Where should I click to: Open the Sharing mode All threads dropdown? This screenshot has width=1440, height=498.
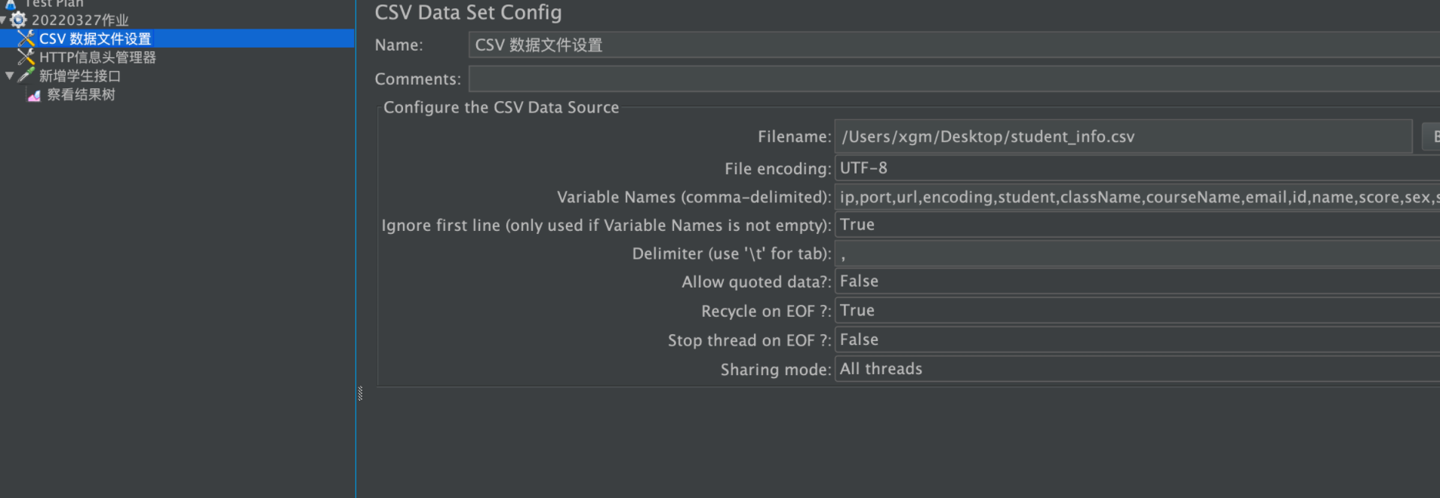click(1132, 369)
